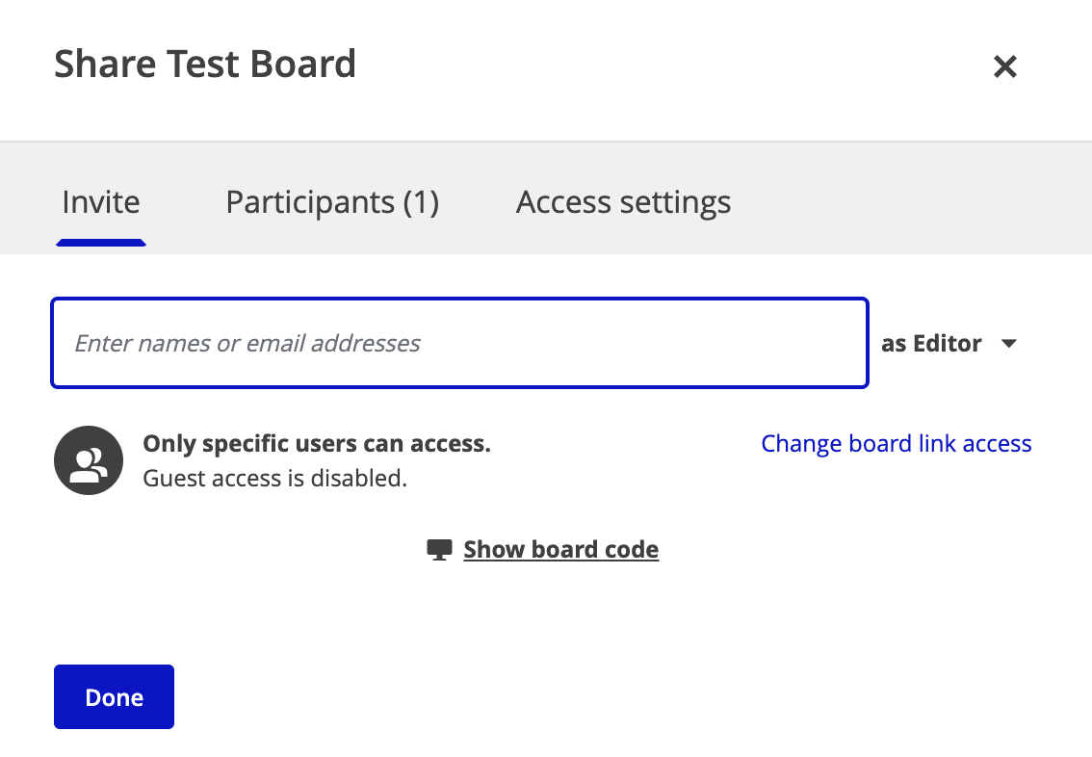This screenshot has width=1092, height=757.
Task: Close the Share Test Board dialog
Action: [1005, 66]
